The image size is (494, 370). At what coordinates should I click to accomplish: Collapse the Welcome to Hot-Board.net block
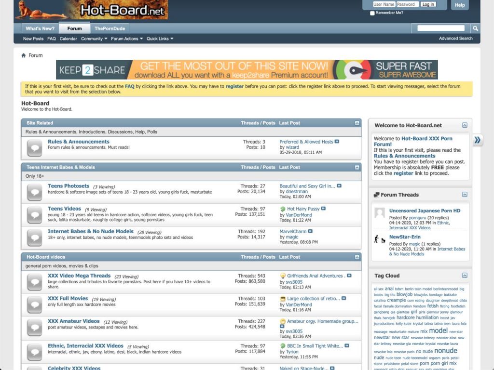click(465, 125)
